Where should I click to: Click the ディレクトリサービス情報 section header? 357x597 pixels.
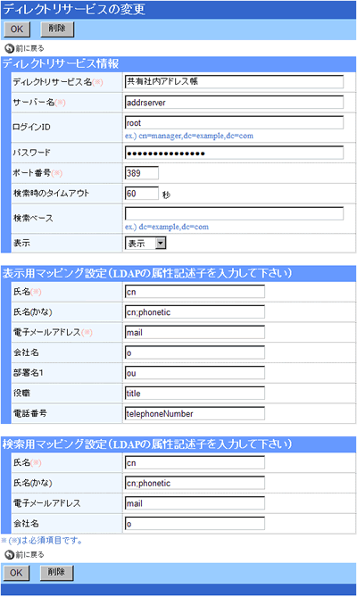point(61,63)
